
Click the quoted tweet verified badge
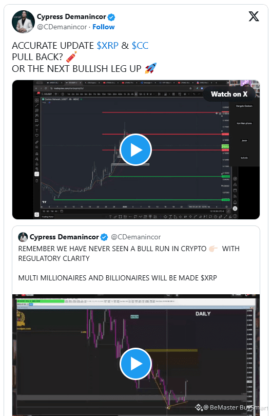(x=104, y=237)
